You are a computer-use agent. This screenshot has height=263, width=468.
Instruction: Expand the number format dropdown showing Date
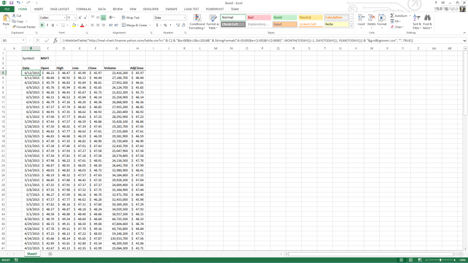point(184,18)
